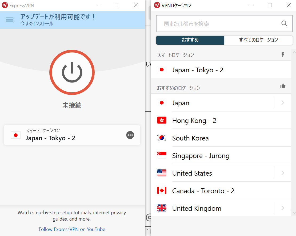296x236 pixels.
Task: Click the thumbs-up recommended icon
Action: (x=283, y=86)
